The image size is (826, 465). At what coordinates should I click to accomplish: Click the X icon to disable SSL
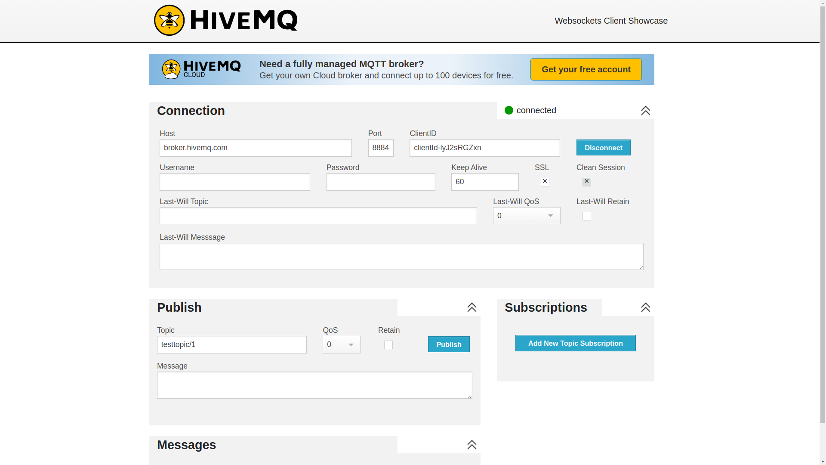[545, 181]
